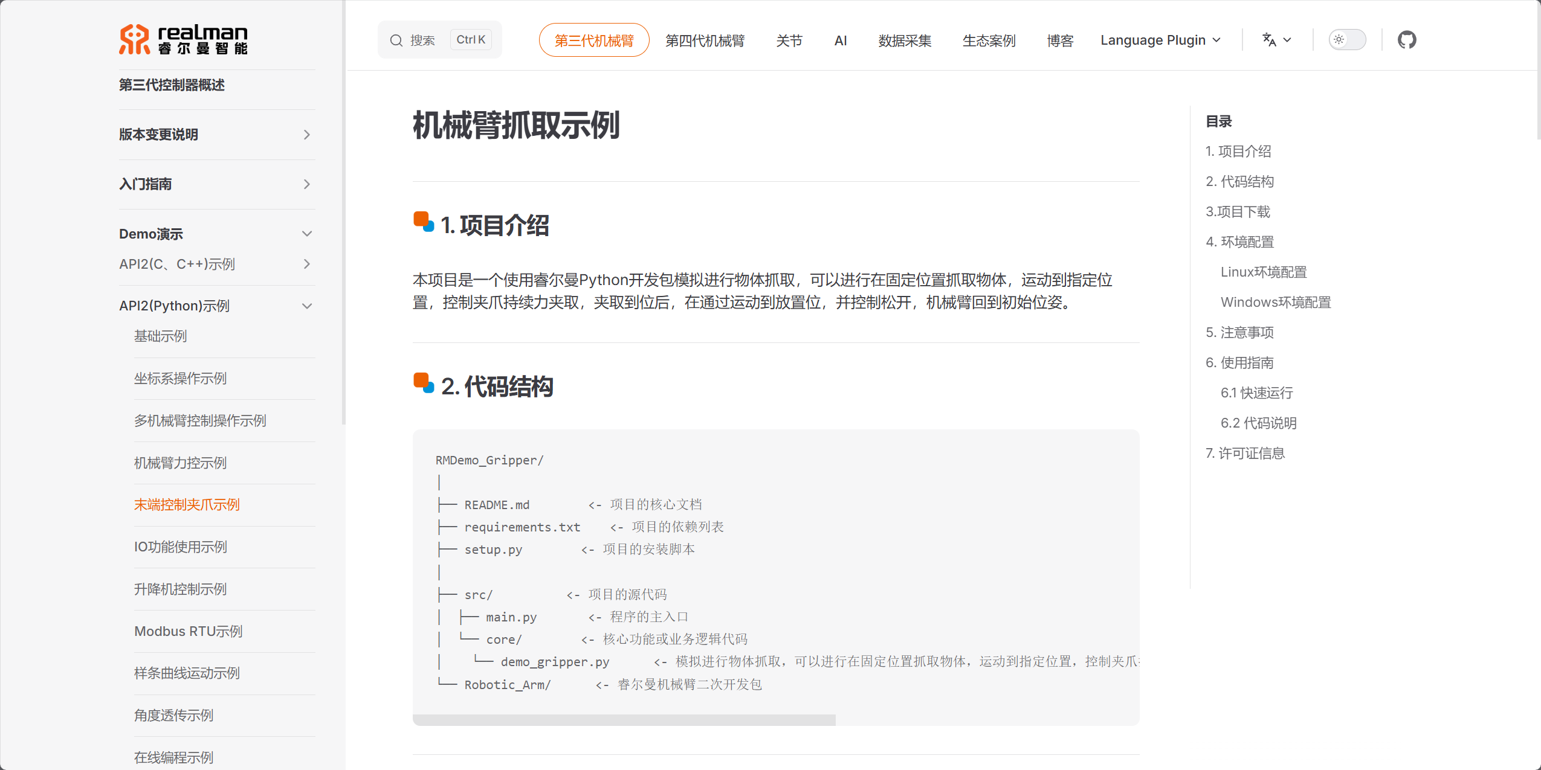This screenshot has width=1541, height=770.
Task: Collapse the Demo演示 section
Action: coord(307,234)
